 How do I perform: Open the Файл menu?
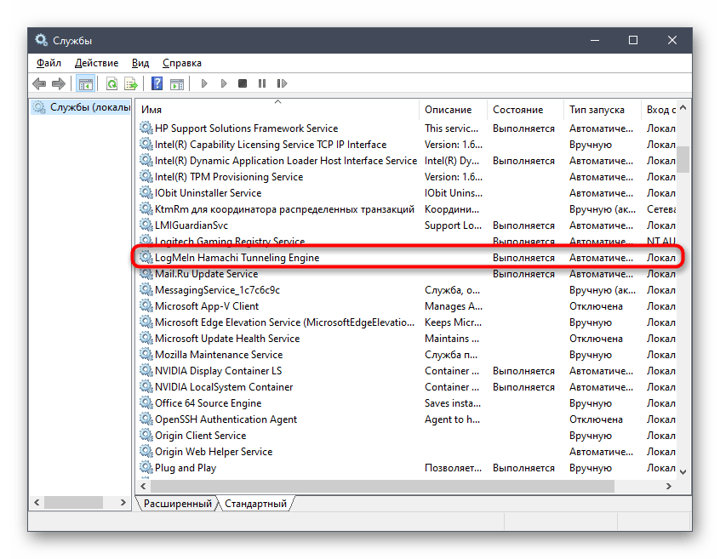(x=49, y=63)
